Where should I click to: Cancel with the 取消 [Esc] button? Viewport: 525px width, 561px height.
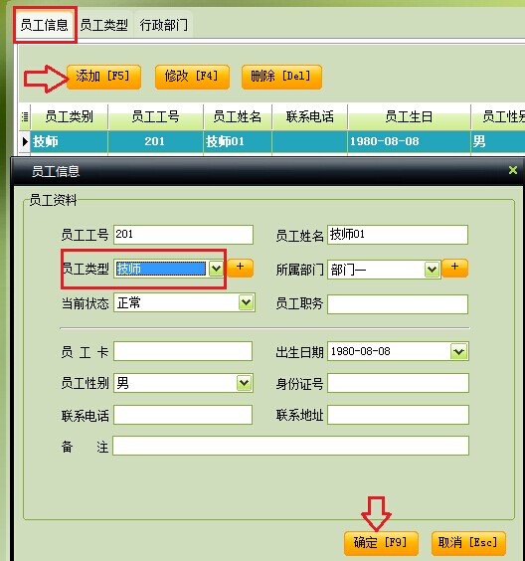pyautogui.click(x=468, y=543)
